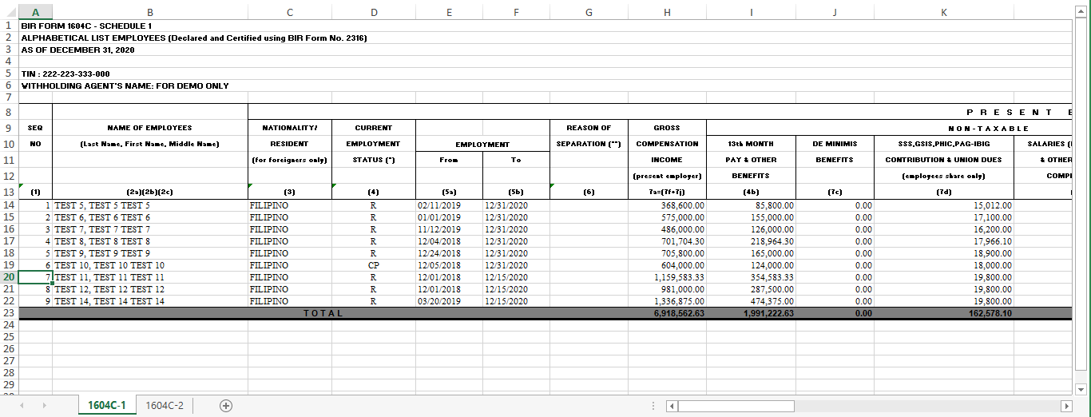Viewport: 1091px width, 417px height.
Task: Add a new sheet with plus icon
Action: [226, 406]
